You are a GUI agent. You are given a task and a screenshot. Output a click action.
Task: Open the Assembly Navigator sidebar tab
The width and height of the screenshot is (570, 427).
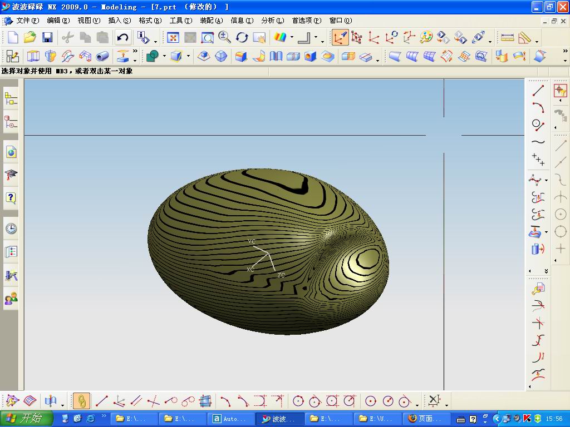coord(11,99)
